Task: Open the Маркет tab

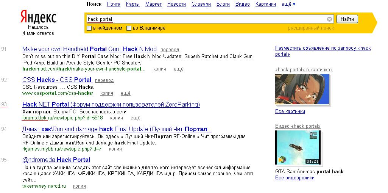Action: click(153, 4)
